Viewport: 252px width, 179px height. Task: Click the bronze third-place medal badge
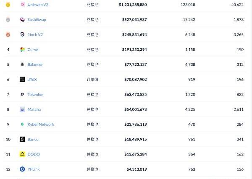(8, 34)
